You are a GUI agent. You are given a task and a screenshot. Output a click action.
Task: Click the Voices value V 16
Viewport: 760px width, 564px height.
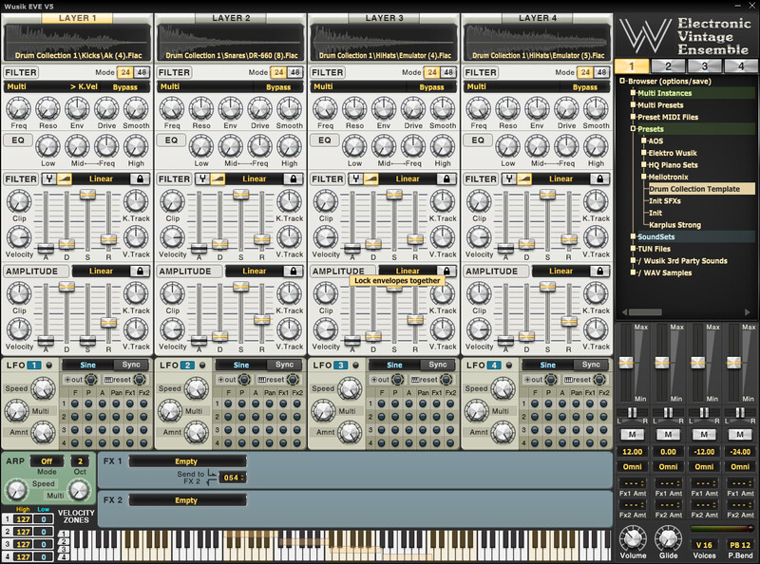tap(704, 545)
